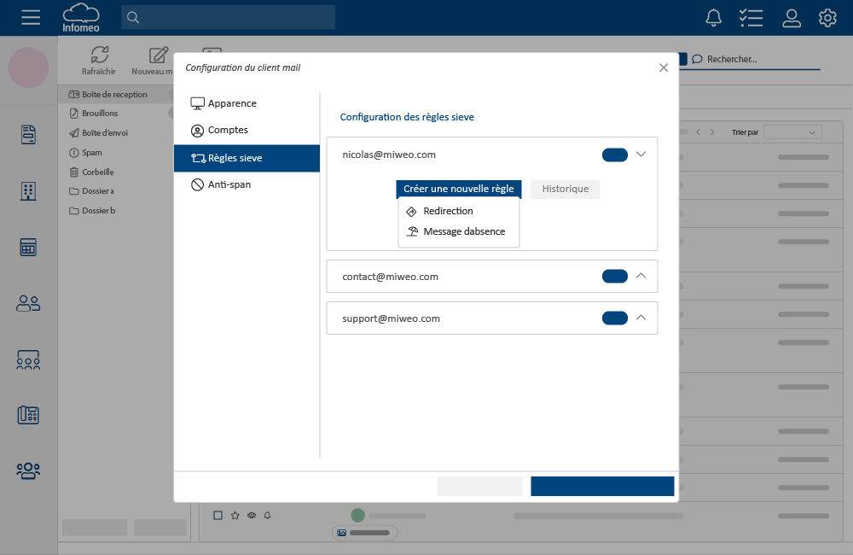853x555 pixels.
Task: Click Créer une nouvelle règle button
Action: [459, 189]
